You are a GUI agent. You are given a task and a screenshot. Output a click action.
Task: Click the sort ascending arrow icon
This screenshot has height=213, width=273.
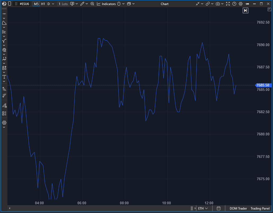(x=4, y=89)
